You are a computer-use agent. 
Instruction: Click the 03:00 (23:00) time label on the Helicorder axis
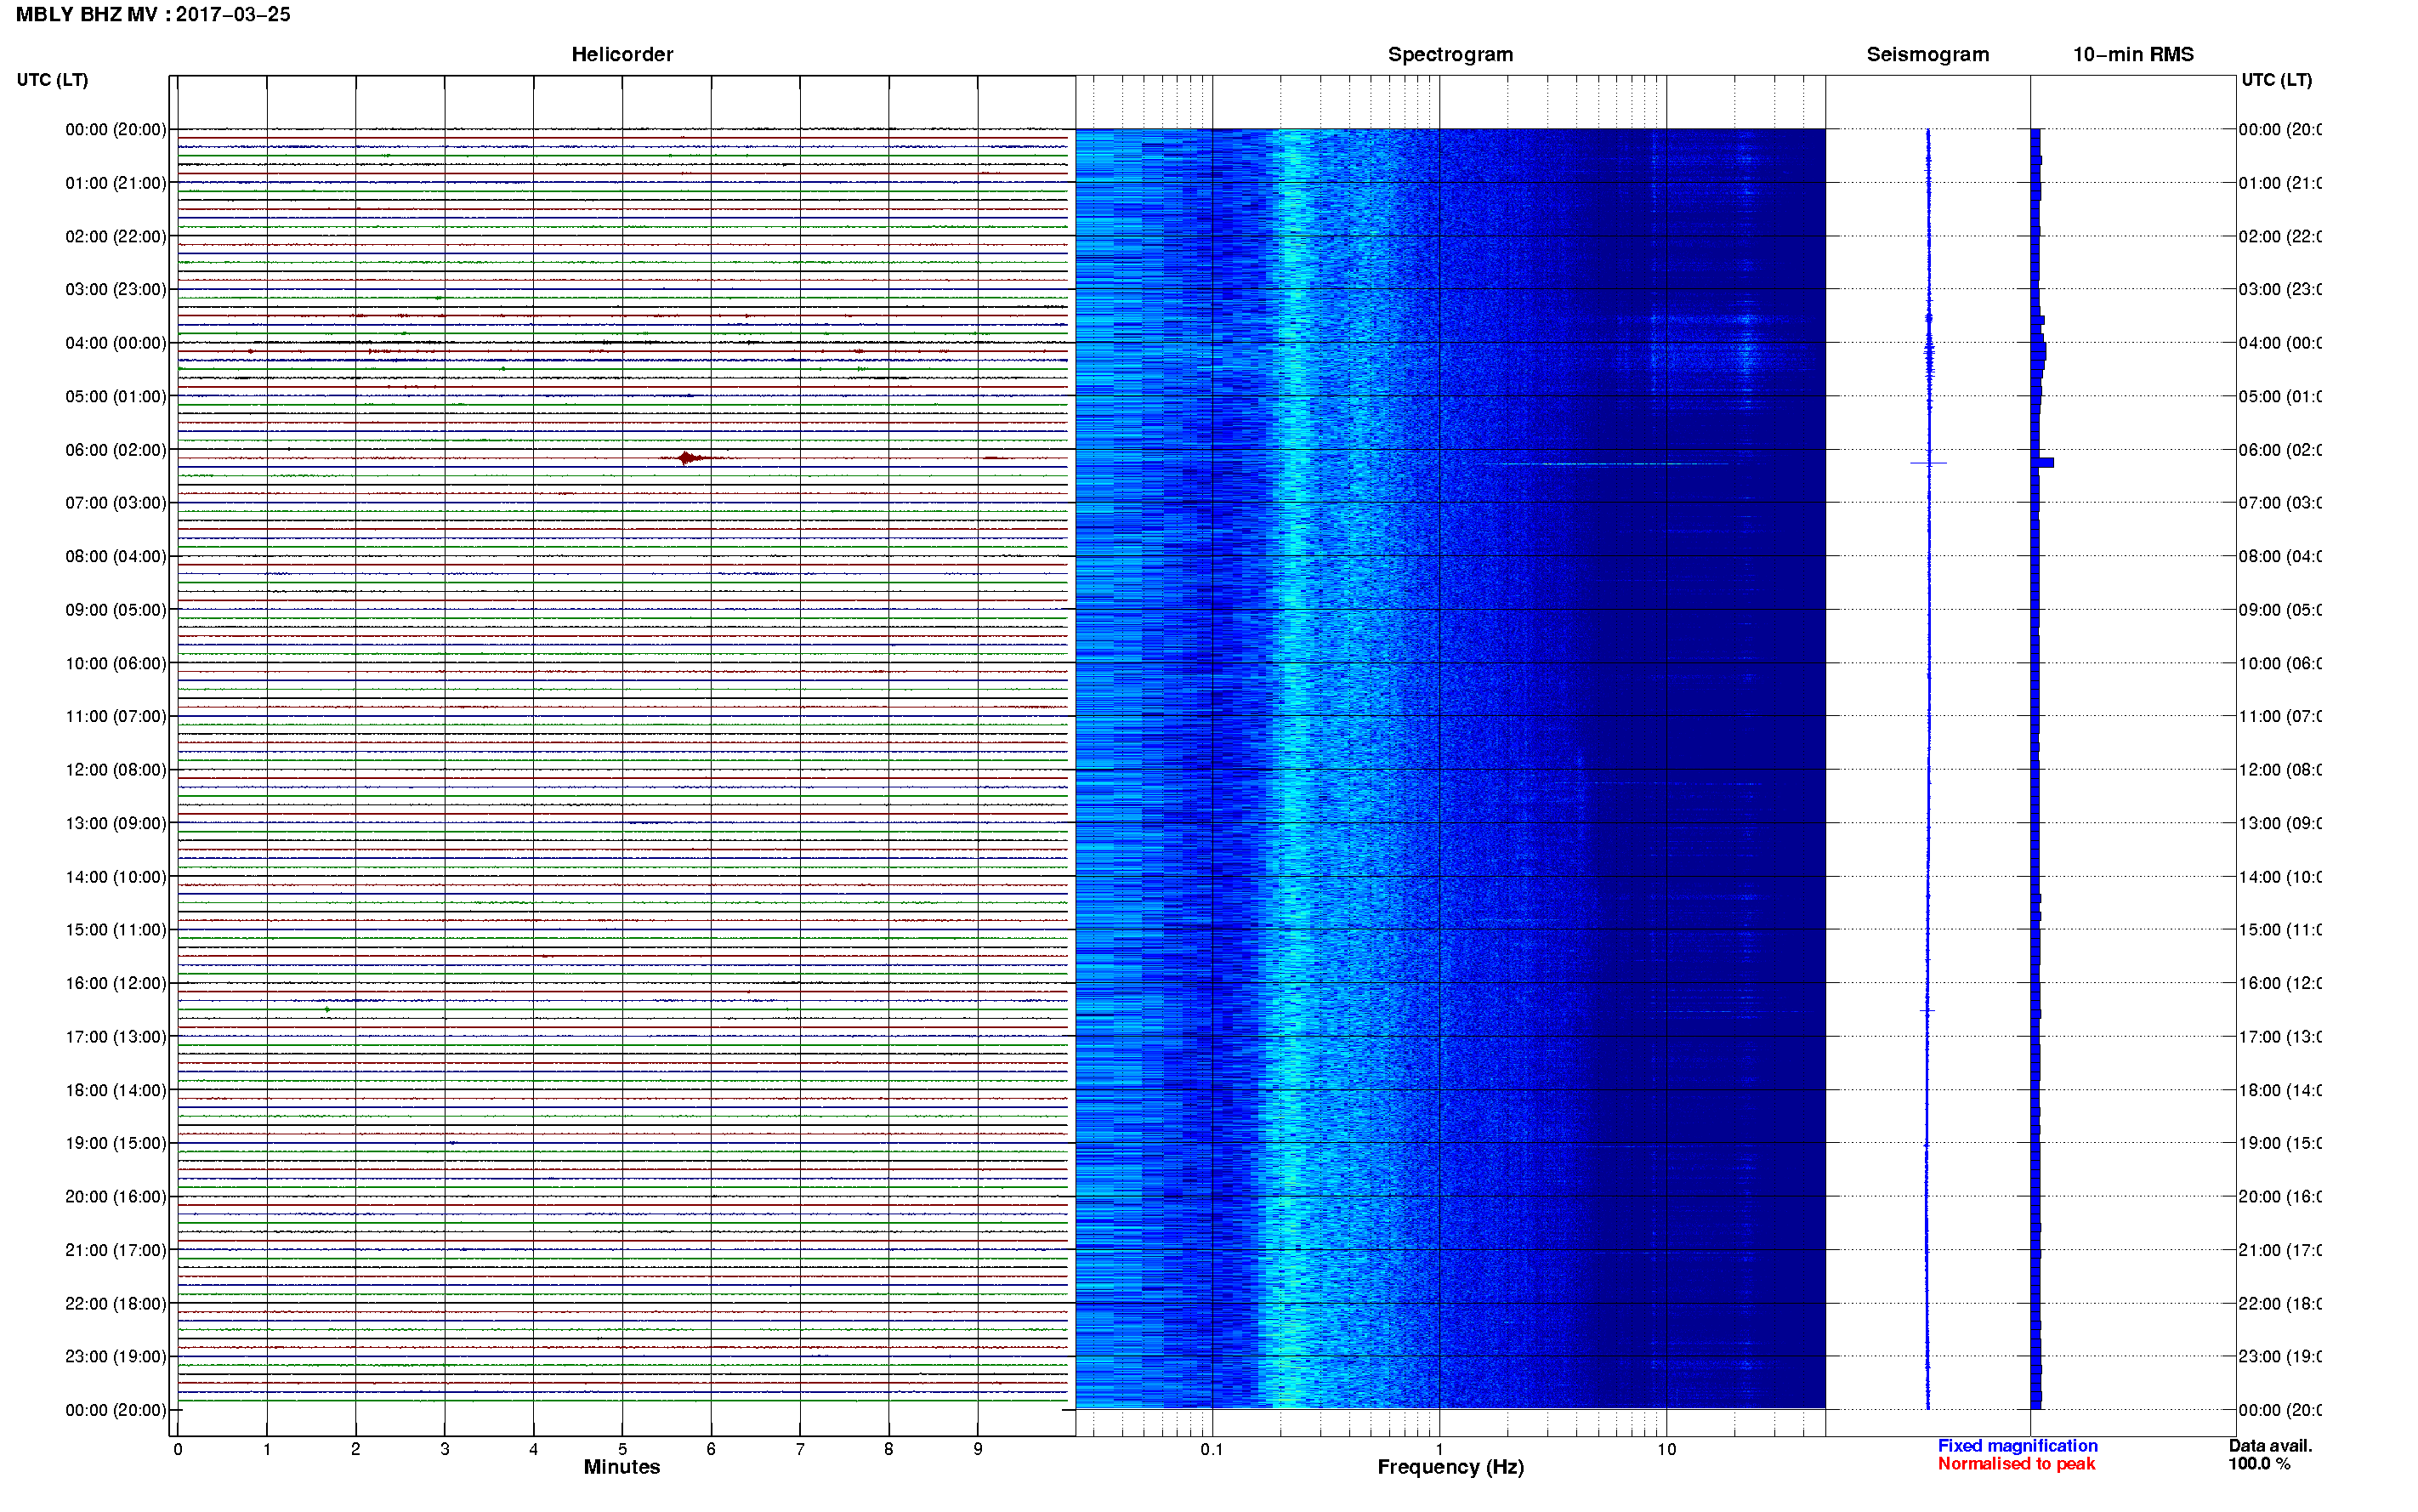pos(116,290)
